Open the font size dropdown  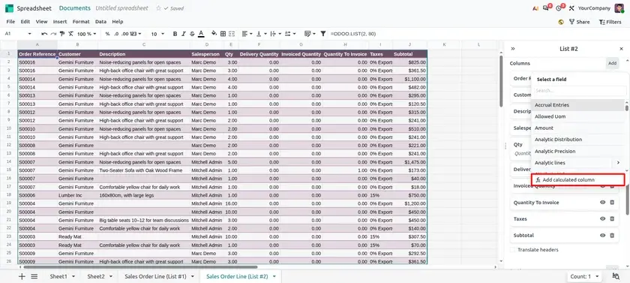158,34
